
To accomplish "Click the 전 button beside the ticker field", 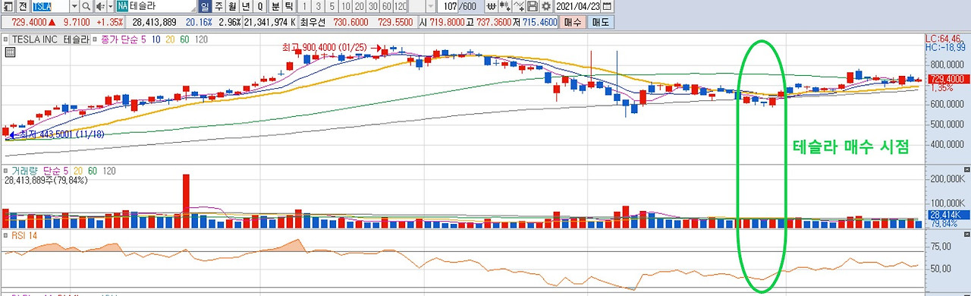I will (23, 6).
